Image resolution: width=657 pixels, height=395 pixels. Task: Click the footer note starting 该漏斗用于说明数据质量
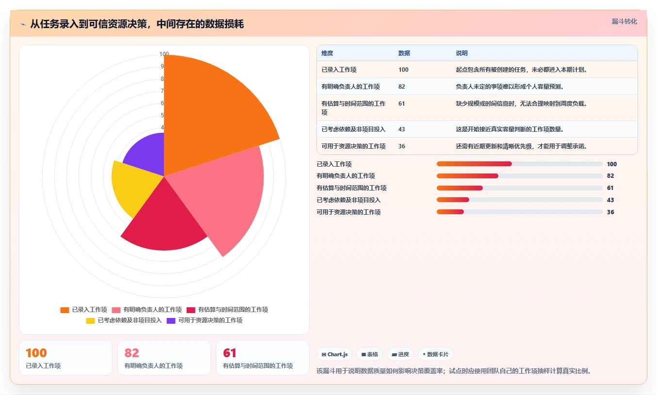454,371
